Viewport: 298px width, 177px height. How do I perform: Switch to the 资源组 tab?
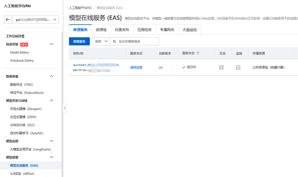[x=101, y=30]
